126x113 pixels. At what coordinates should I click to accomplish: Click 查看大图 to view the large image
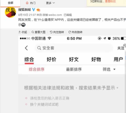coord(39,32)
